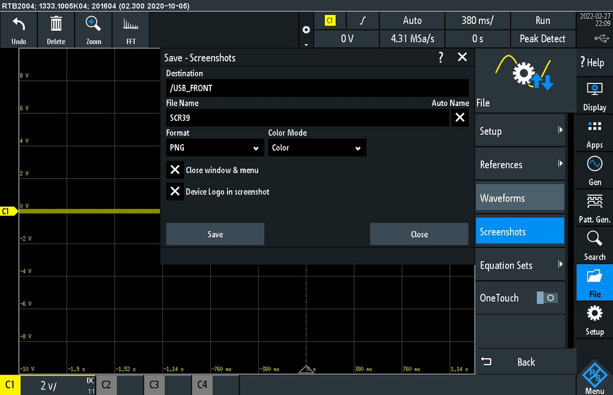The height and width of the screenshot is (395, 613).
Task: Enable channel C2
Action: (x=106, y=385)
